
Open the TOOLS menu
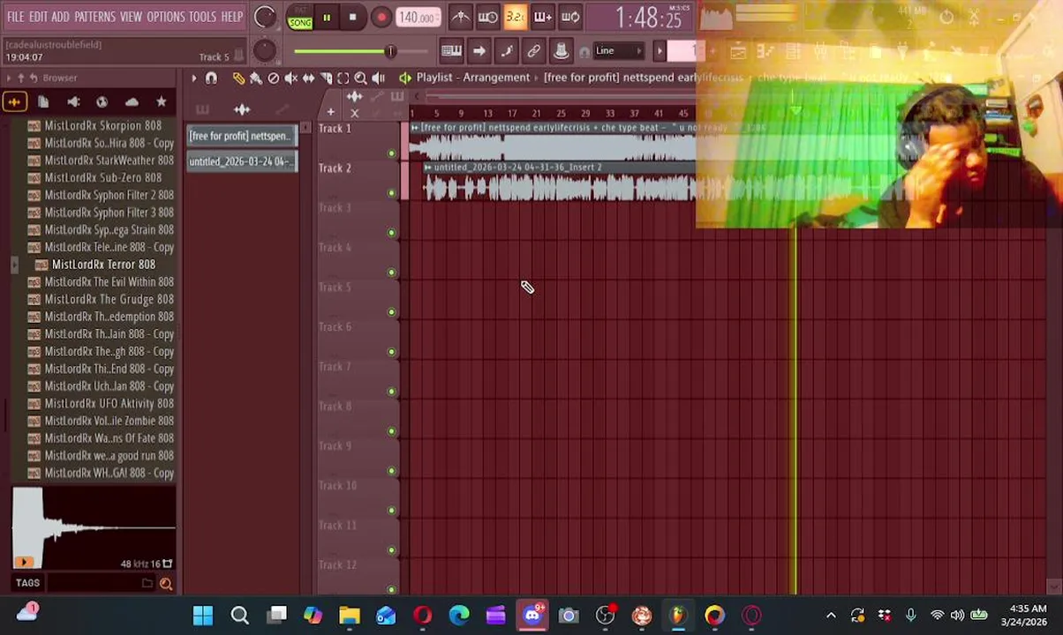point(202,17)
